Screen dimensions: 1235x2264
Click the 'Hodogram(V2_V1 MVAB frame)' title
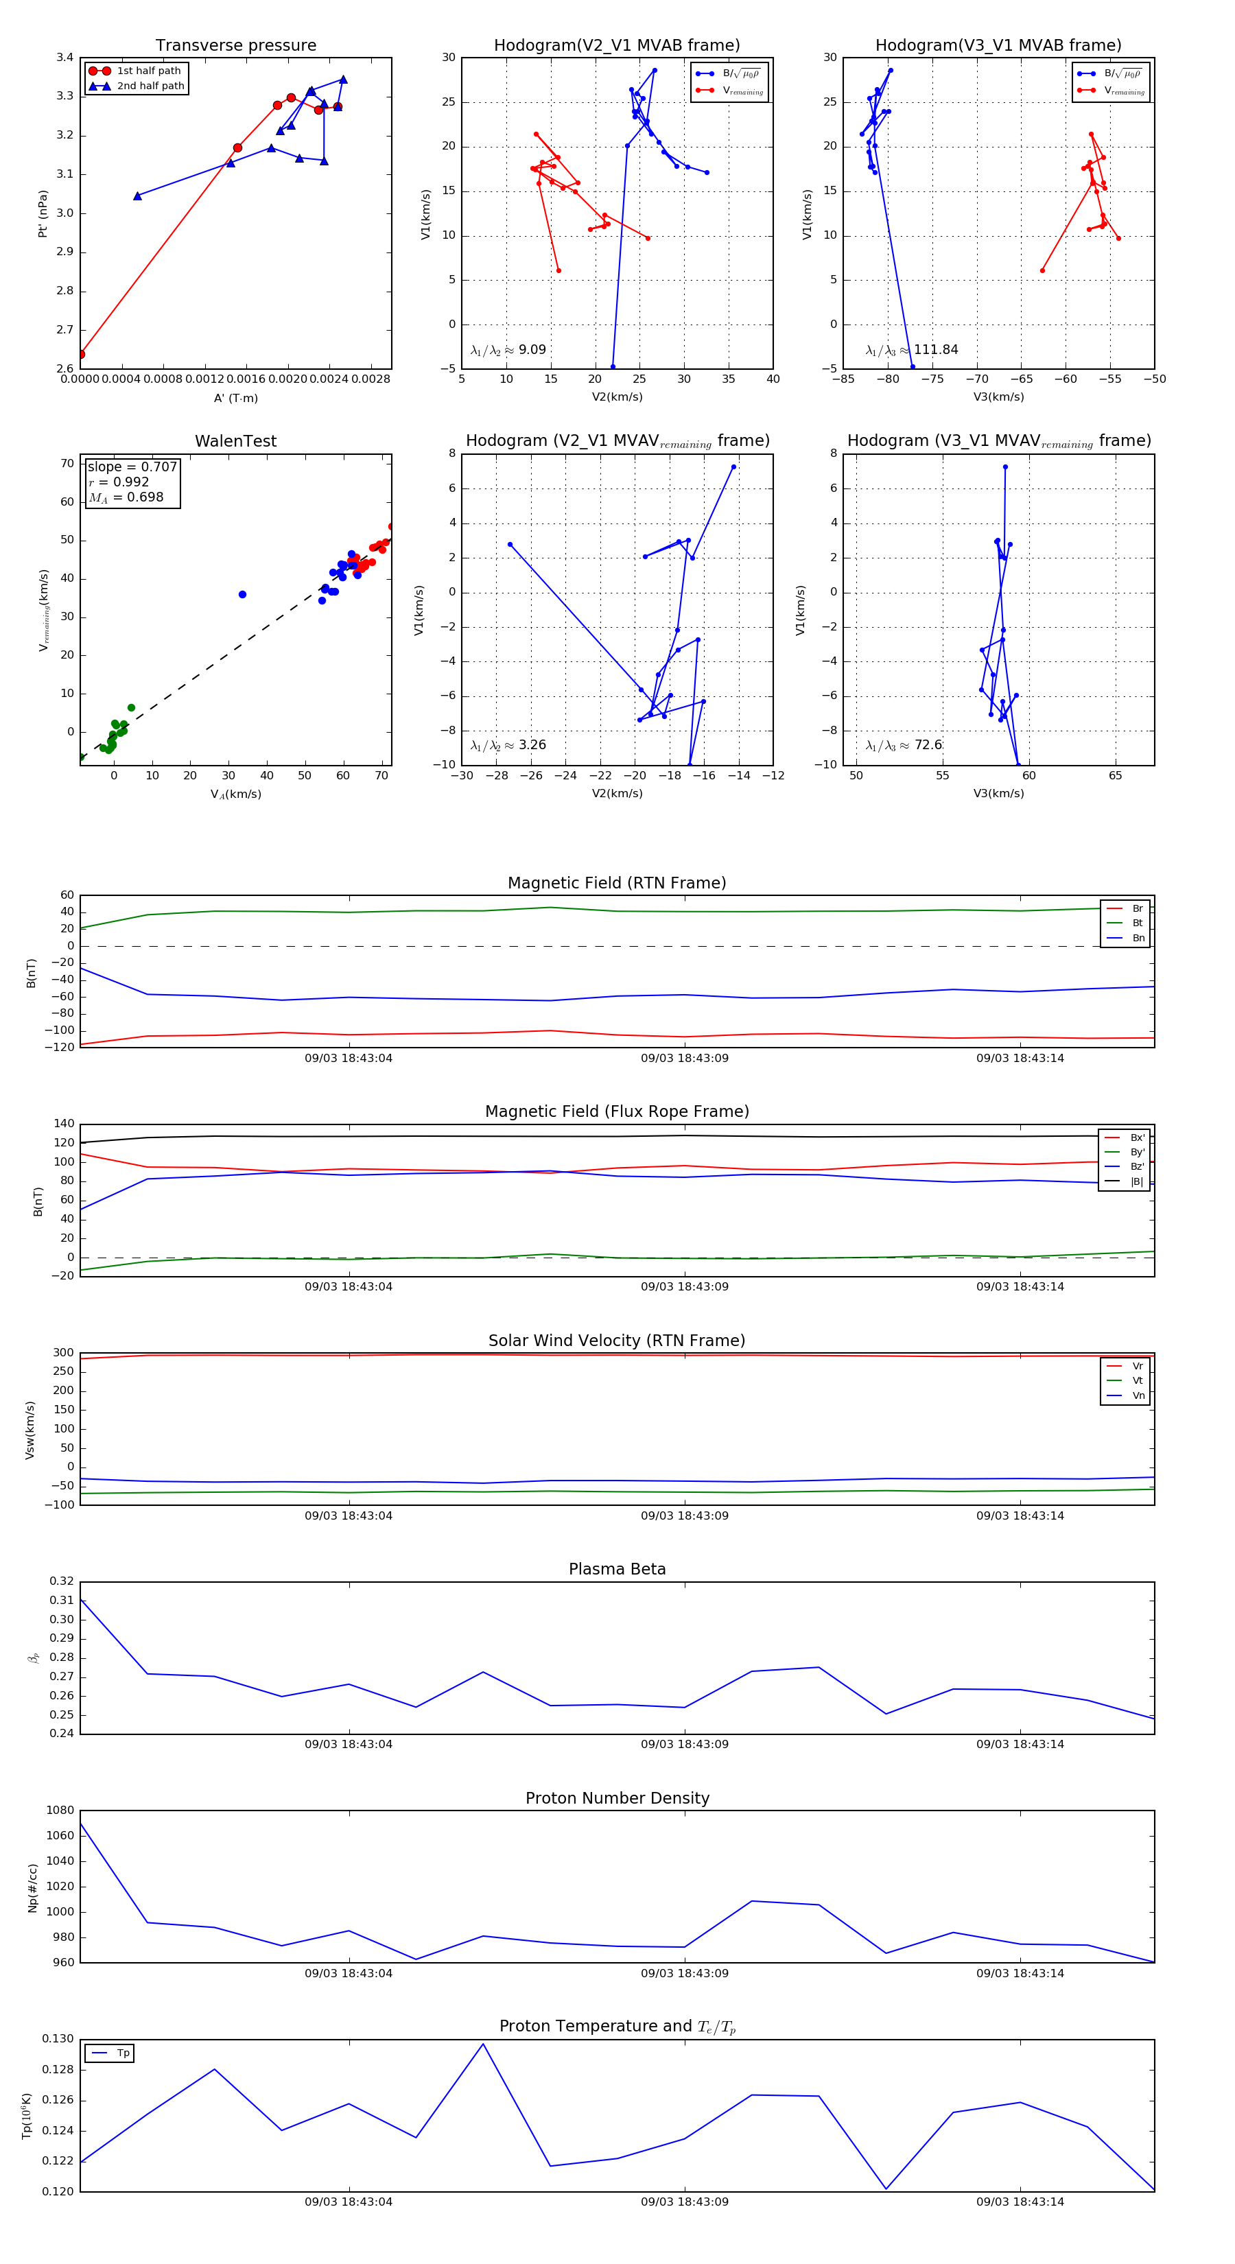click(x=617, y=46)
